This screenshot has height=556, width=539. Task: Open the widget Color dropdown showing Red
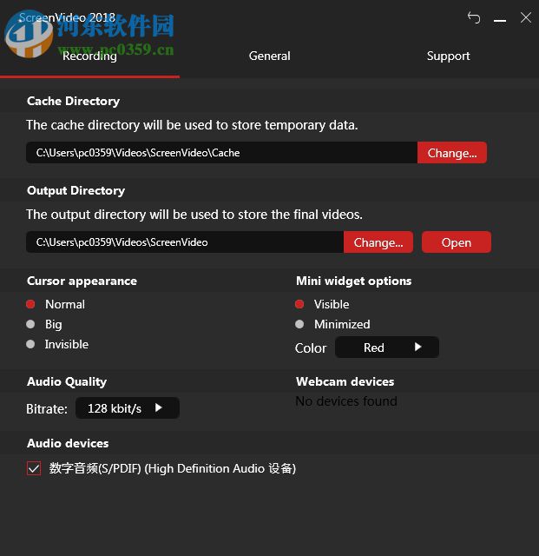tap(386, 347)
